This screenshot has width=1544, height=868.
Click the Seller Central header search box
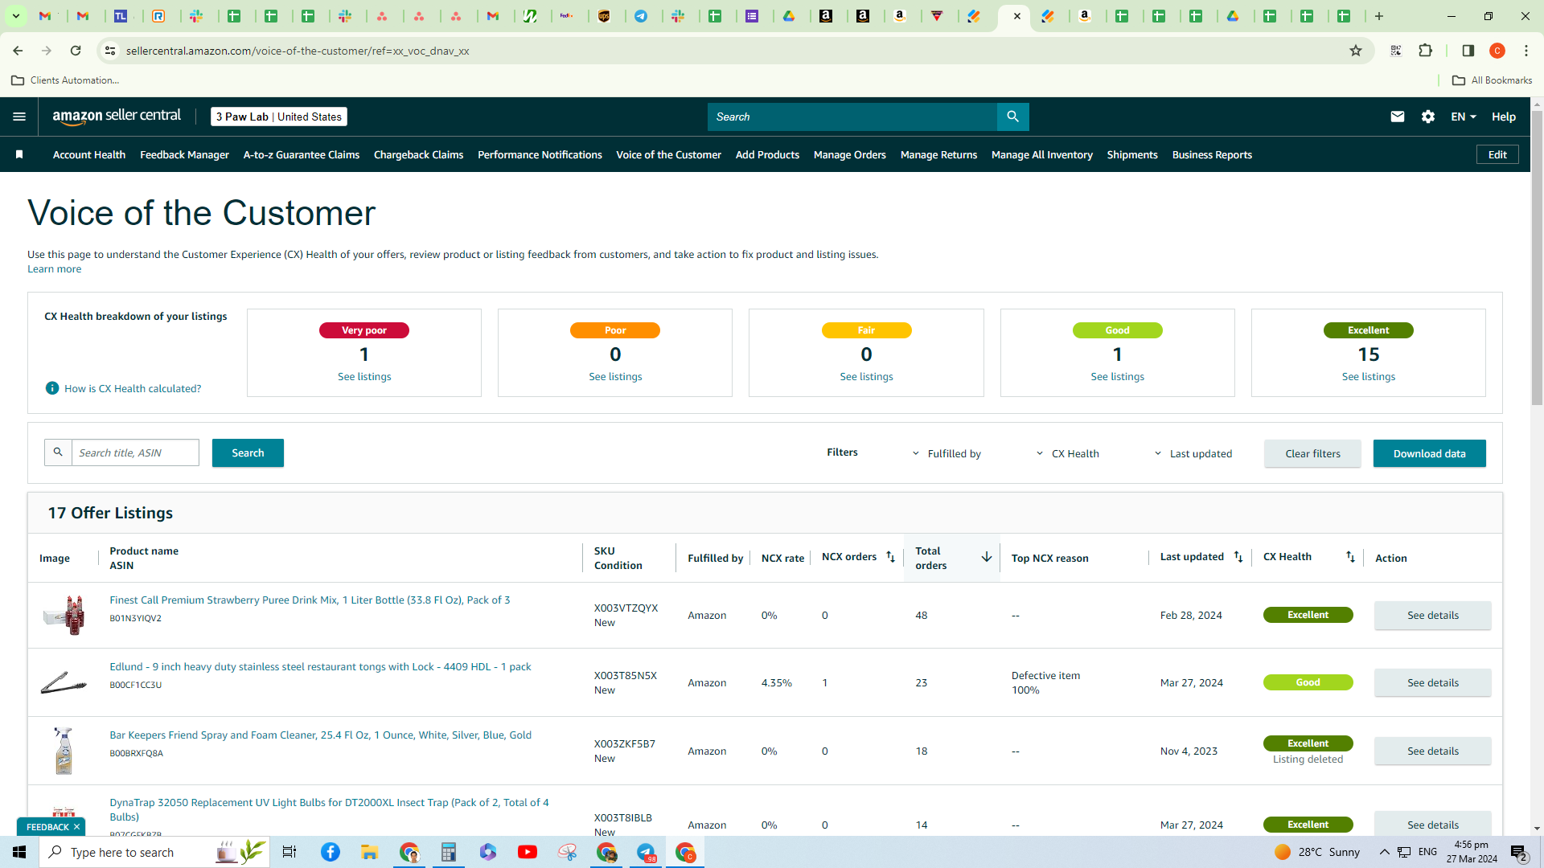click(852, 117)
